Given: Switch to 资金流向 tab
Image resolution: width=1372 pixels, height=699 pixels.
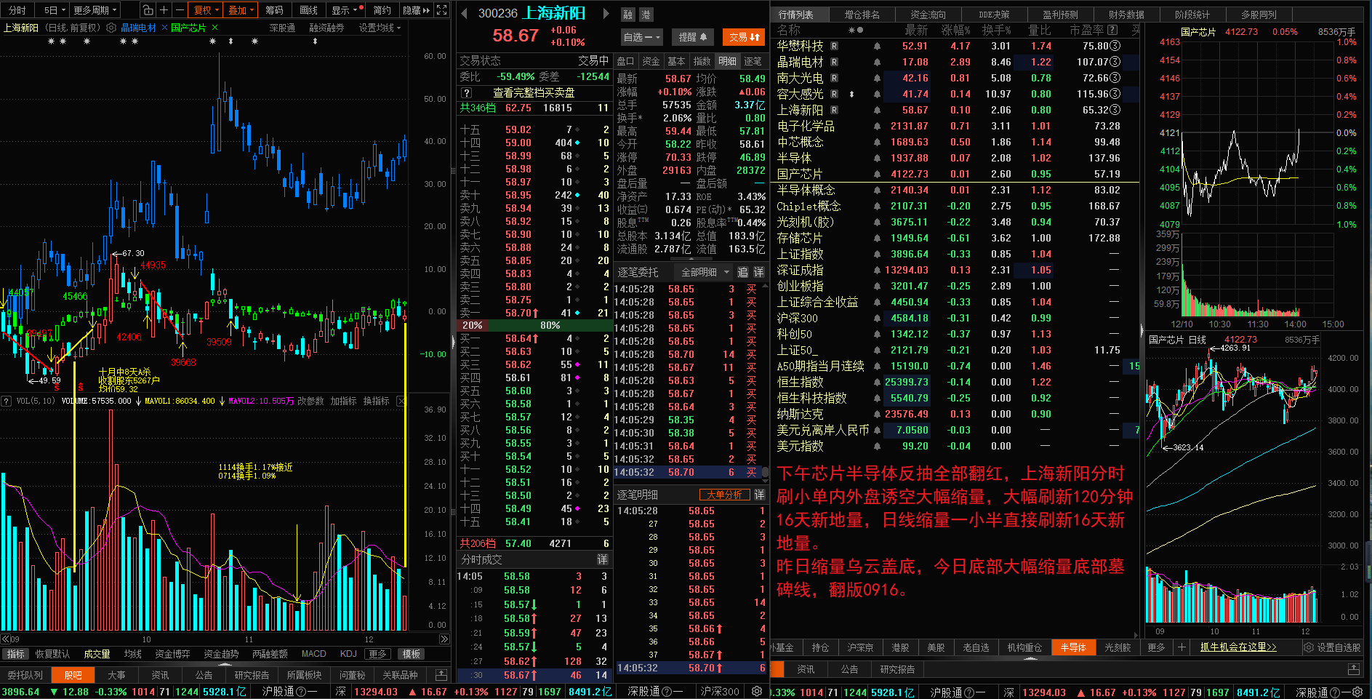Looking at the screenshot, I should tap(928, 15).
